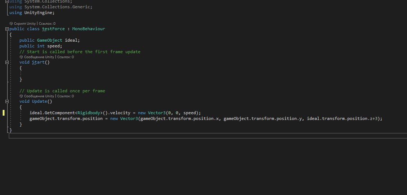The height and width of the screenshot is (195, 407).
Task: Click the MonoBehaviour base class name
Action: click(x=89, y=29)
